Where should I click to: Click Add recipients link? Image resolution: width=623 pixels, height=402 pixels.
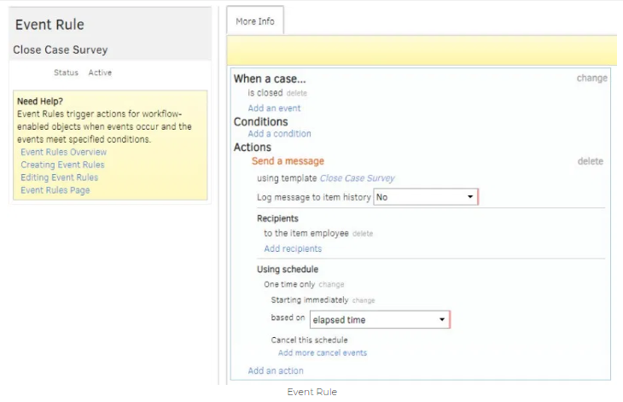pyautogui.click(x=293, y=249)
